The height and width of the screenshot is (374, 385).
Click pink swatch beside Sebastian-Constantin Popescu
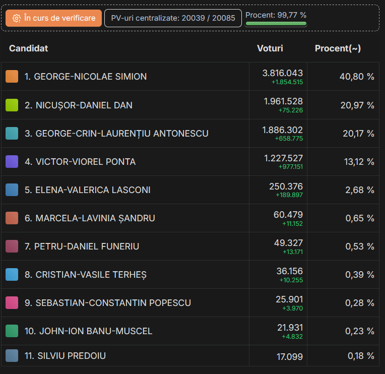[x=12, y=302]
